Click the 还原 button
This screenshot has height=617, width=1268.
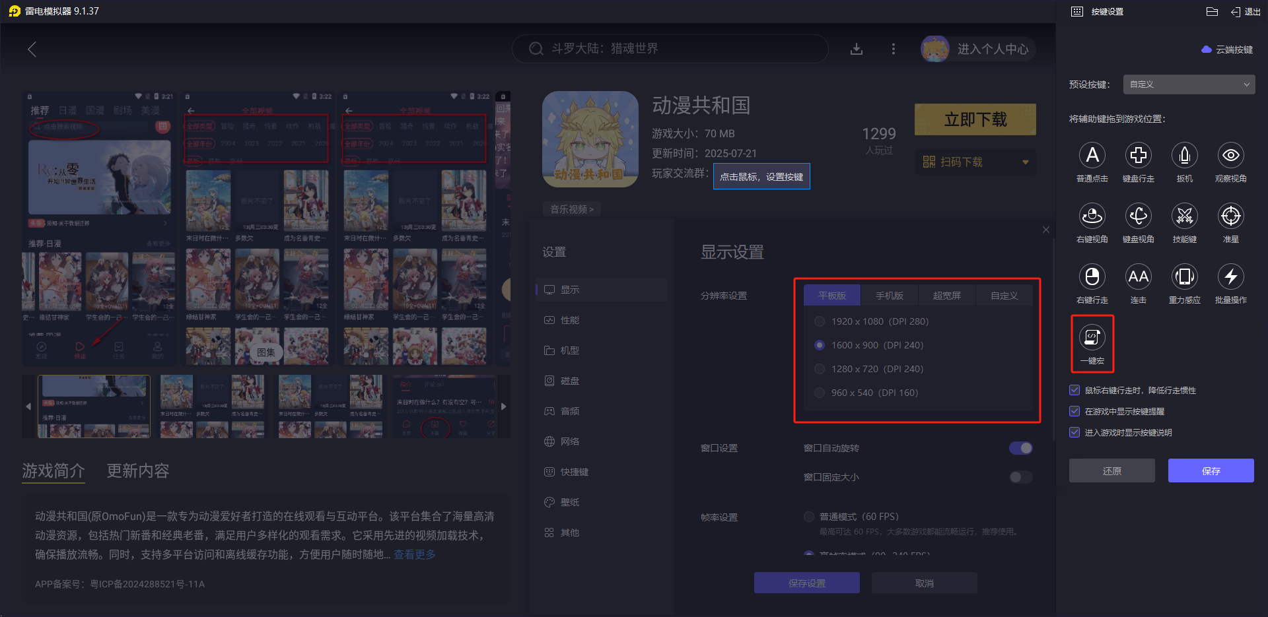tap(1112, 471)
